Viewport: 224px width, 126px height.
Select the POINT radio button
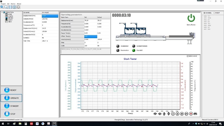coord(214,13)
